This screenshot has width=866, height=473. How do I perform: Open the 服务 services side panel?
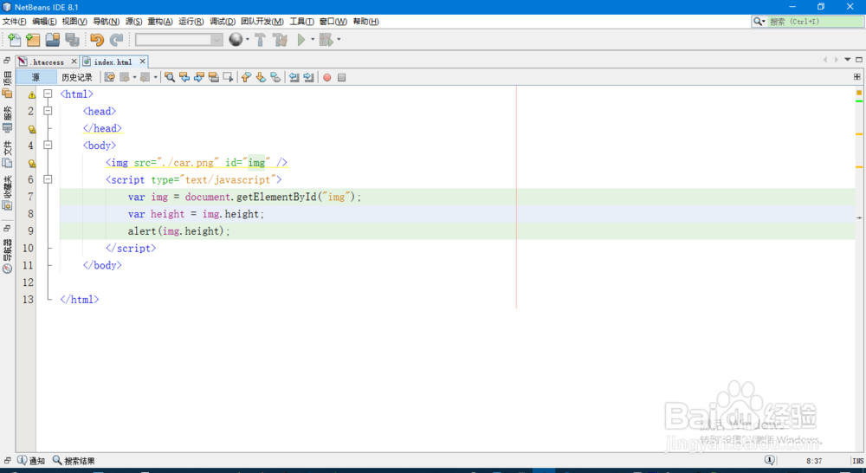pos(7,119)
